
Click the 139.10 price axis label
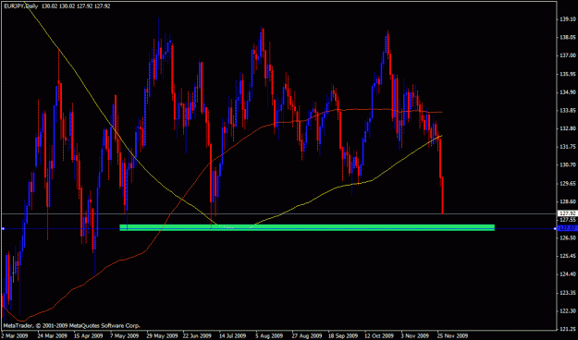[568, 19]
